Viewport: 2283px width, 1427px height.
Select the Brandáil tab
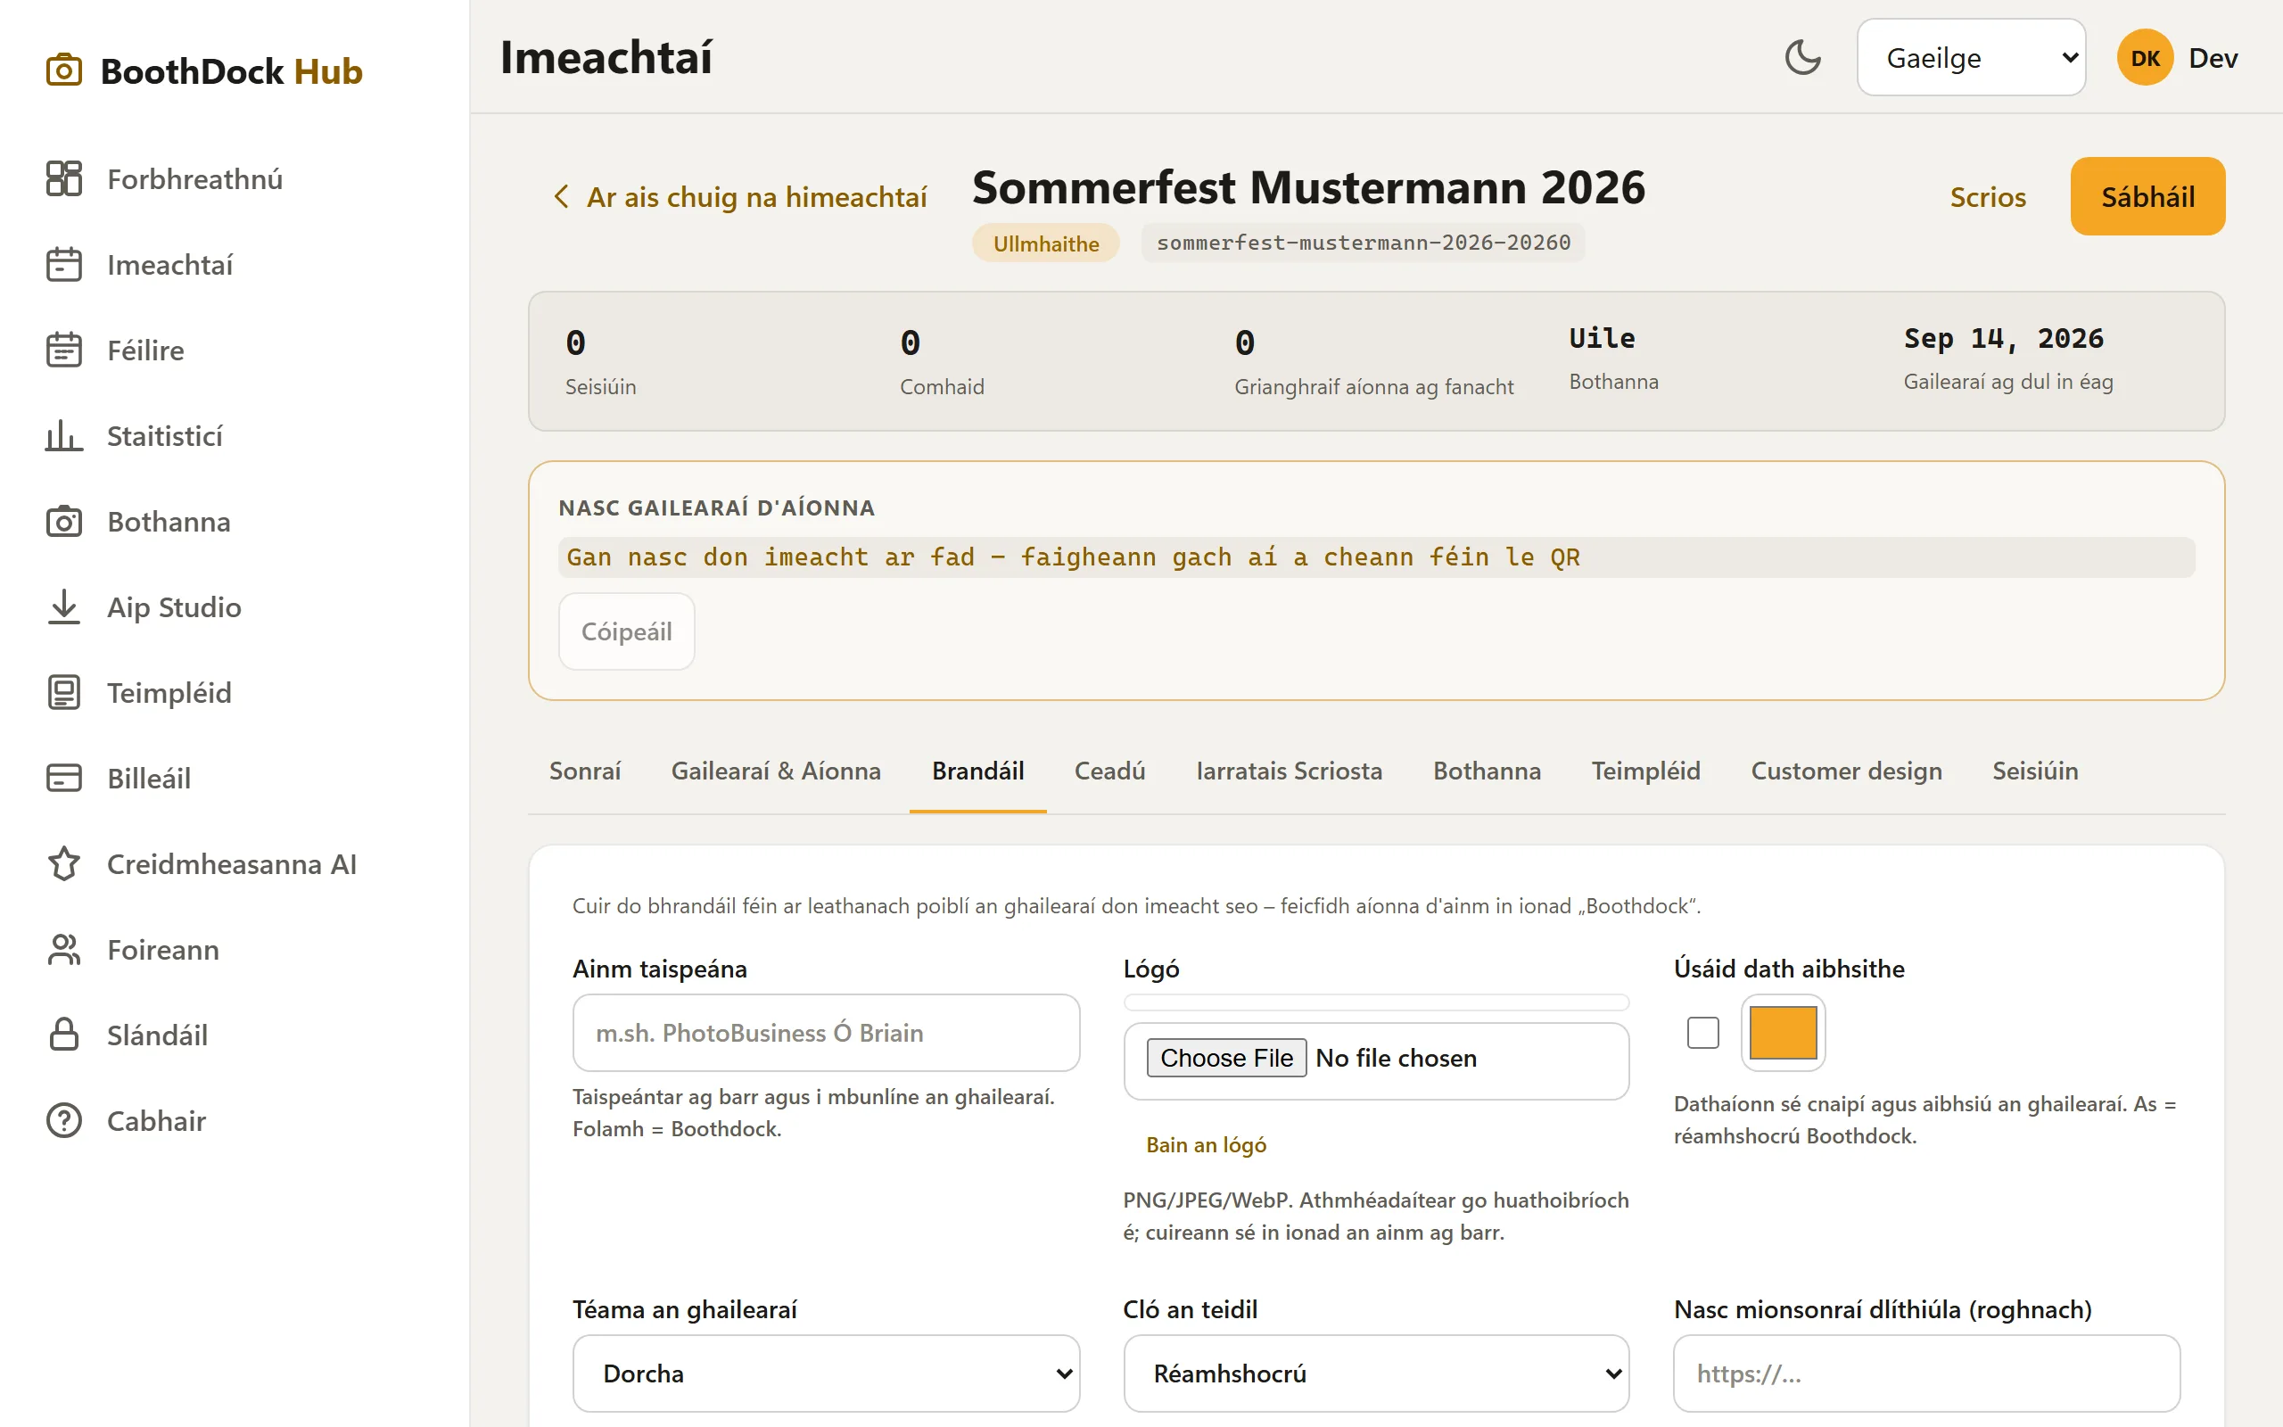point(977,771)
